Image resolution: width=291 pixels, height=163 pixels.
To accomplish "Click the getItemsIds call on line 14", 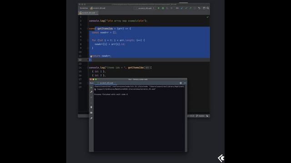I will 135,67.
